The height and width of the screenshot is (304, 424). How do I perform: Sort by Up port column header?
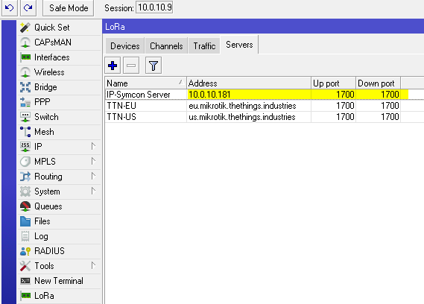[x=333, y=83]
